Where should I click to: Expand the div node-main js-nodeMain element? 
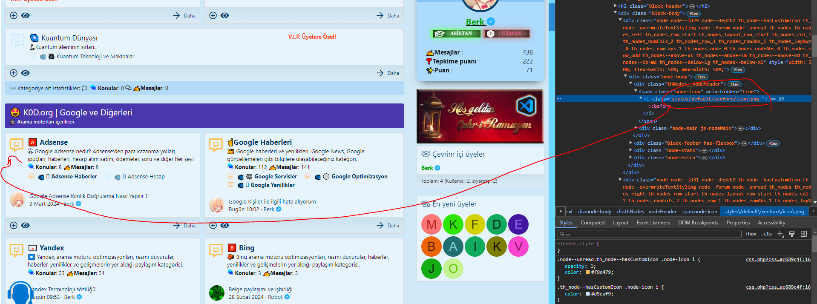coord(636,128)
